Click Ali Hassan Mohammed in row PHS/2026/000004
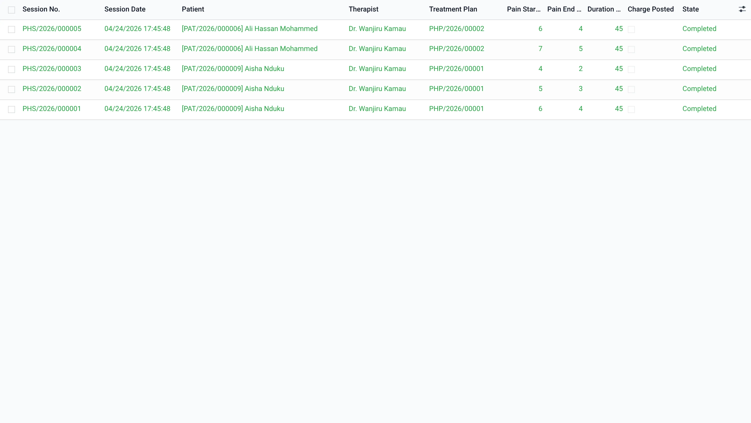Viewport: 751px width, 423px height. [281, 49]
